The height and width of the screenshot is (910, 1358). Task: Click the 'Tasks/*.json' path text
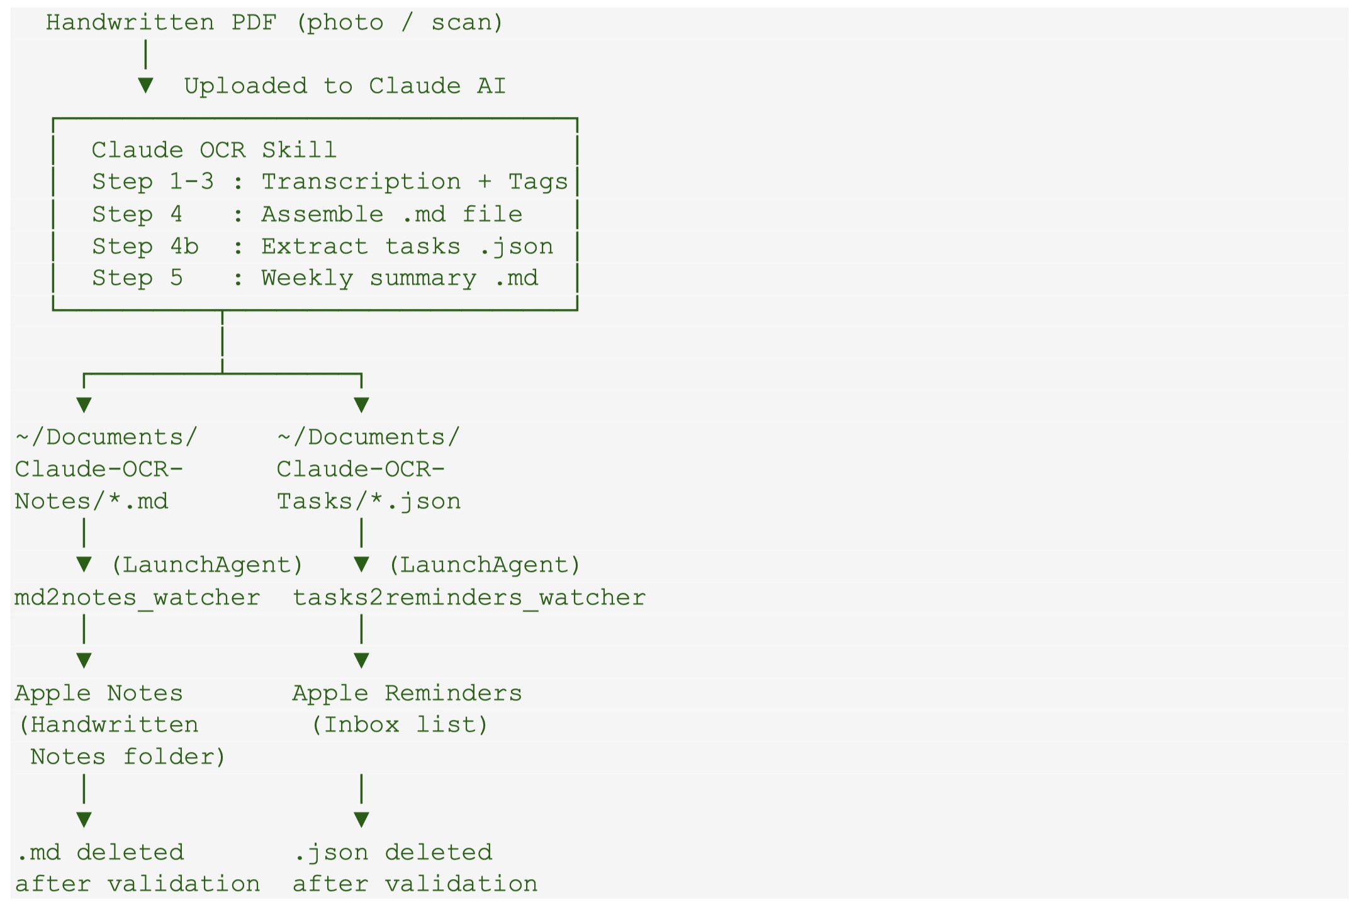369,502
